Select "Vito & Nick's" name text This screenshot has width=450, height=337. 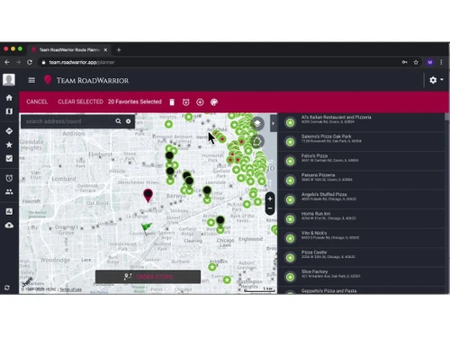click(x=314, y=233)
